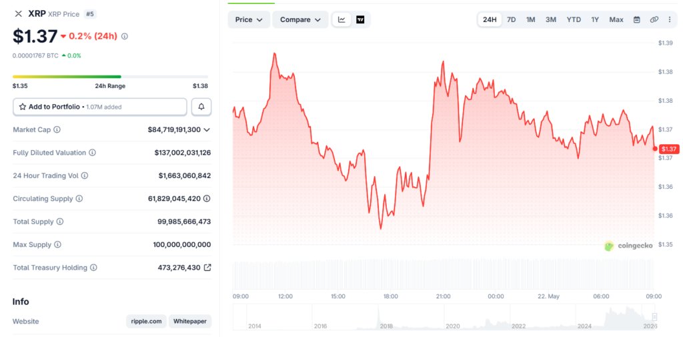Click the $137,002,031,126 valuation value
The height and width of the screenshot is (337, 683).
pos(183,153)
